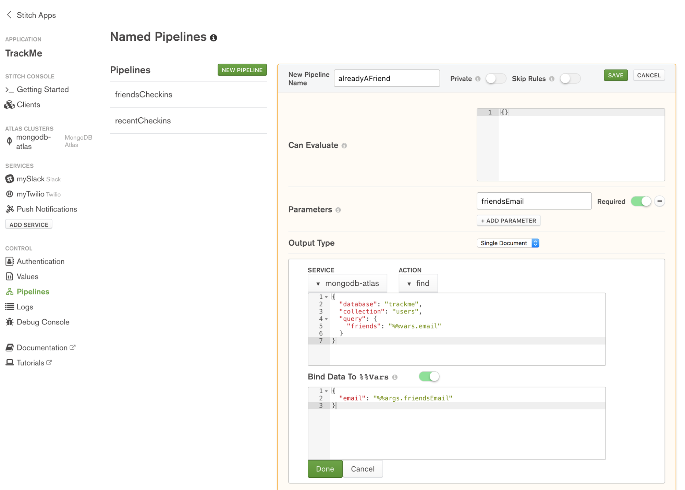
Task: Click the friendsEmail parameter input field
Action: 534,201
